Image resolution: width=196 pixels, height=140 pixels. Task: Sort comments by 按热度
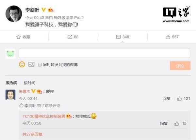[x=11, y=83]
